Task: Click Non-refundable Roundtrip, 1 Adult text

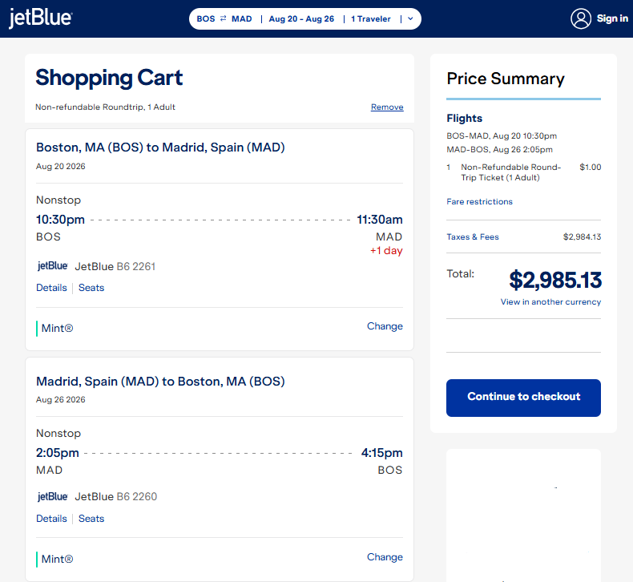Action: 105,107
